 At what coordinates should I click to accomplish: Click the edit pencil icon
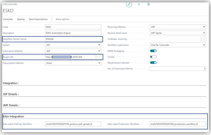tap(129, 4)
